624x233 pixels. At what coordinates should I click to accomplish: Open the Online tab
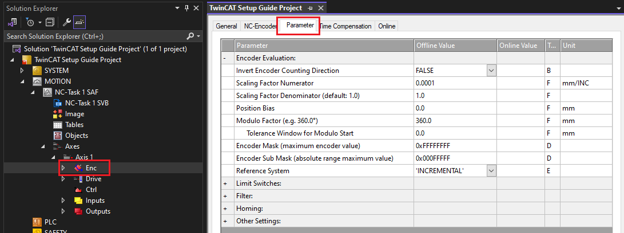pyautogui.click(x=387, y=26)
